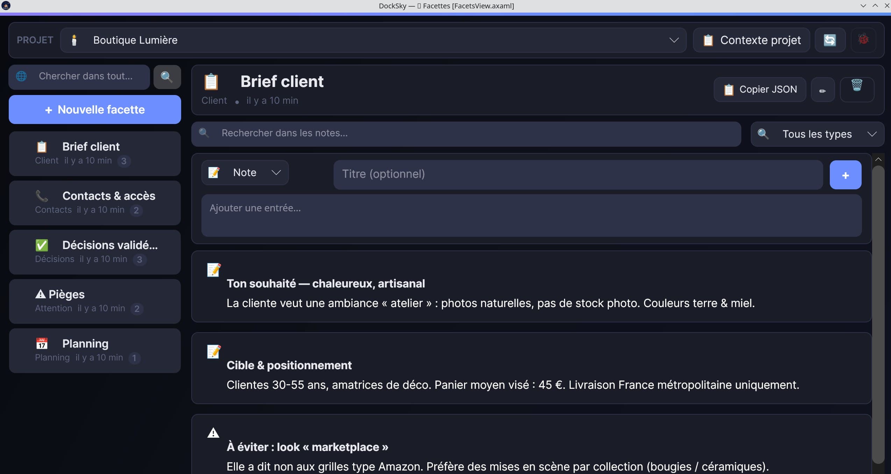Select the Pièges facet
The width and height of the screenshot is (891, 474).
tap(95, 301)
